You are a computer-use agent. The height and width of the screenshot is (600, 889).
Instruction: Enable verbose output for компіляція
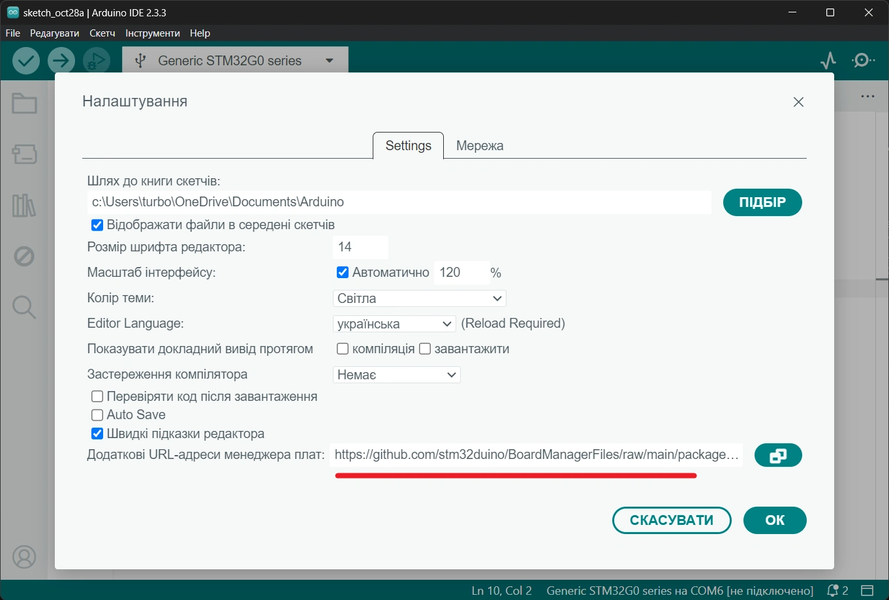(x=343, y=349)
